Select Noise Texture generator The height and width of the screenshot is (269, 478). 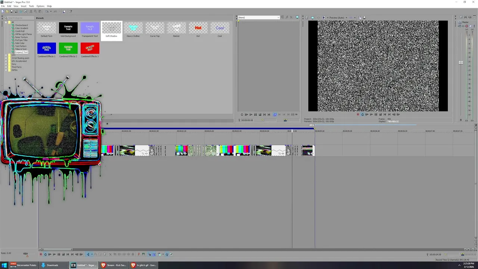tap(21, 37)
